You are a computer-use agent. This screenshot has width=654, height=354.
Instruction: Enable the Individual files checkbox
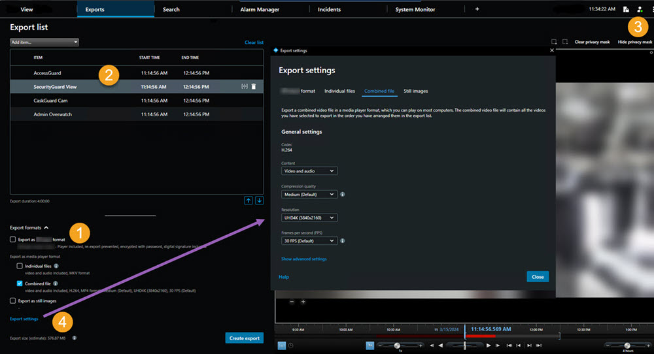click(x=20, y=266)
